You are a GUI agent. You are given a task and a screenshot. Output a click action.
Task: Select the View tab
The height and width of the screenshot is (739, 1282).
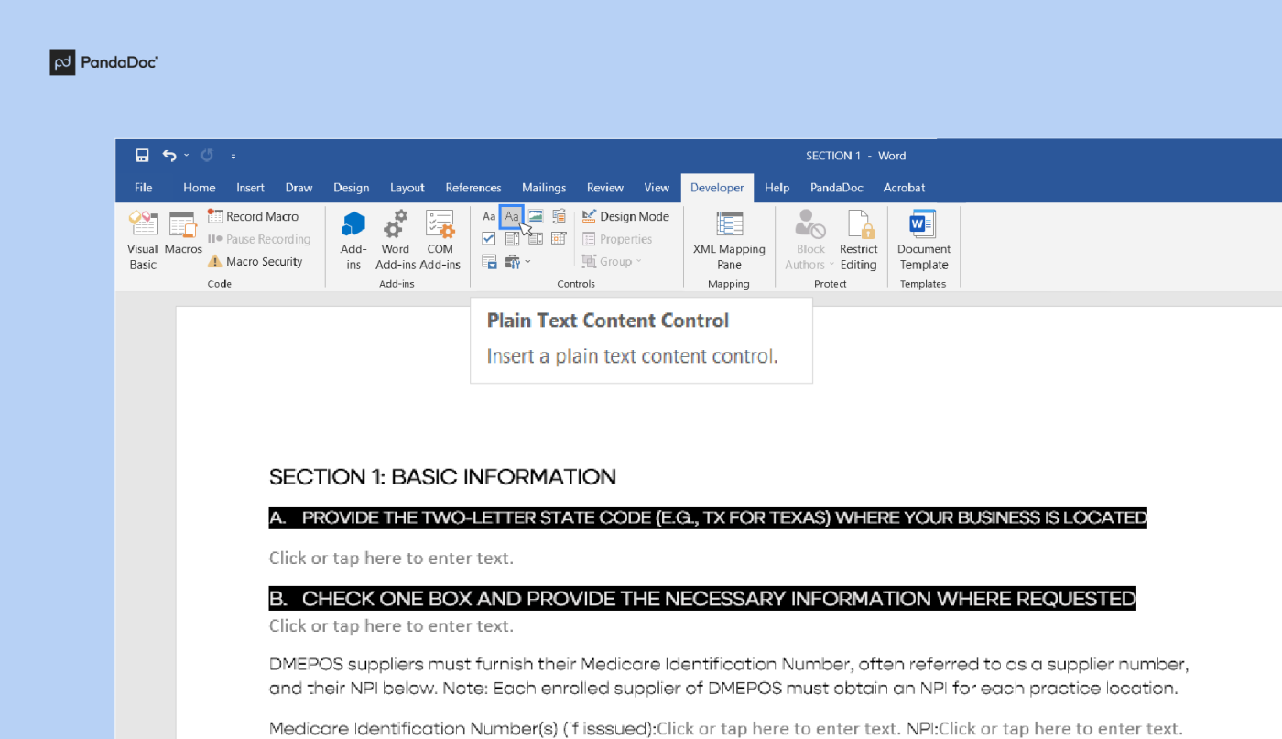coord(657,188)
